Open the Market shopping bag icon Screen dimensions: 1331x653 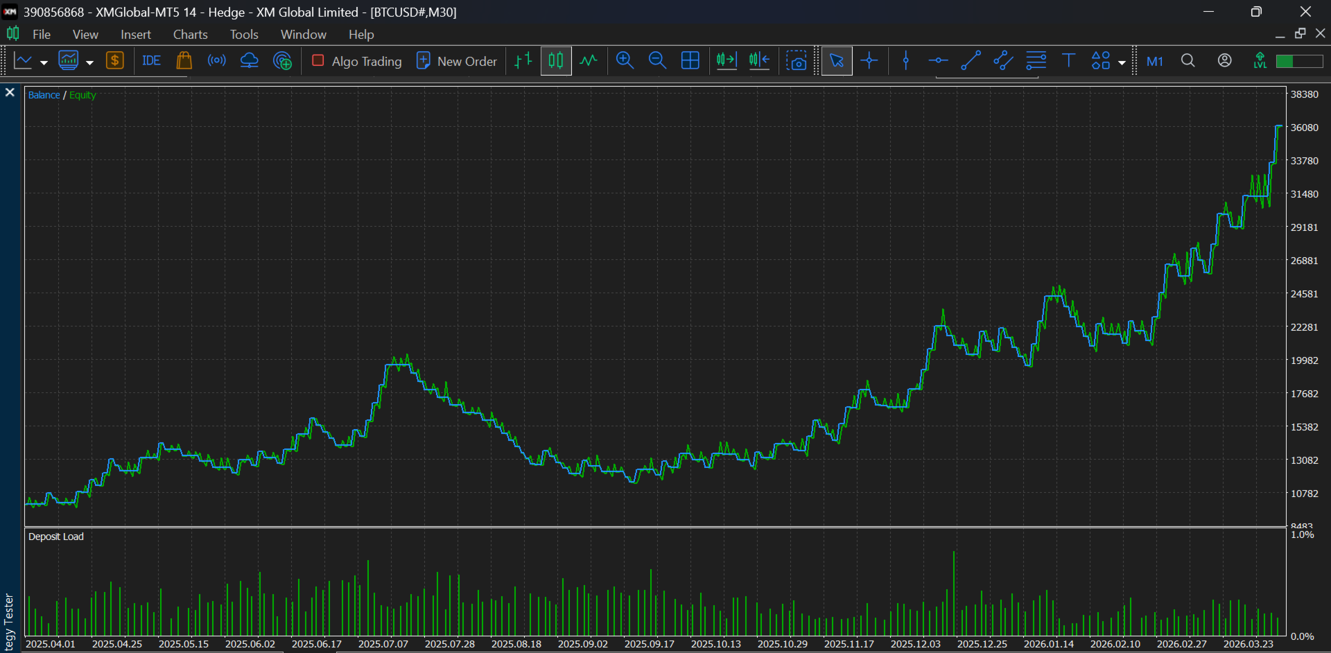click(184, 61)
